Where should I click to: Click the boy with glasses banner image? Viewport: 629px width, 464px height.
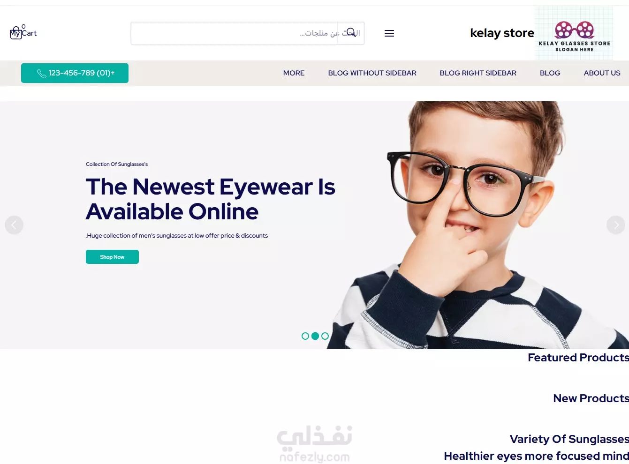pyautogui.click(x=478, y=225)
